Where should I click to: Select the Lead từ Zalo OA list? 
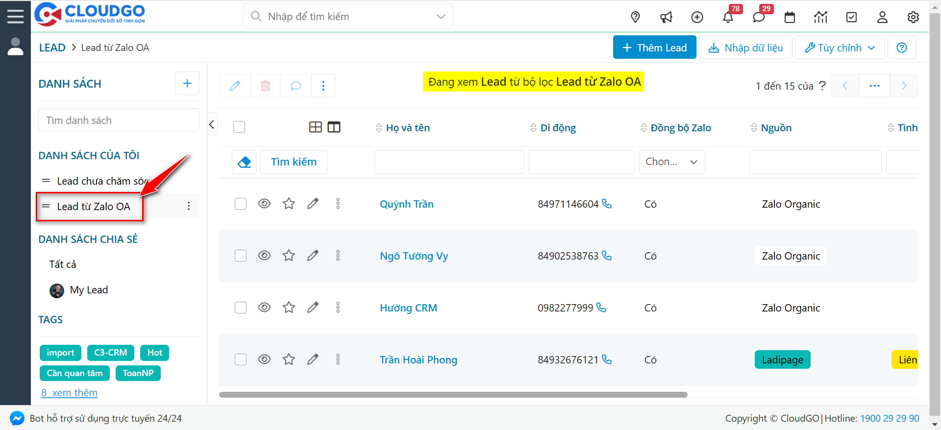[x=94, y=207]
